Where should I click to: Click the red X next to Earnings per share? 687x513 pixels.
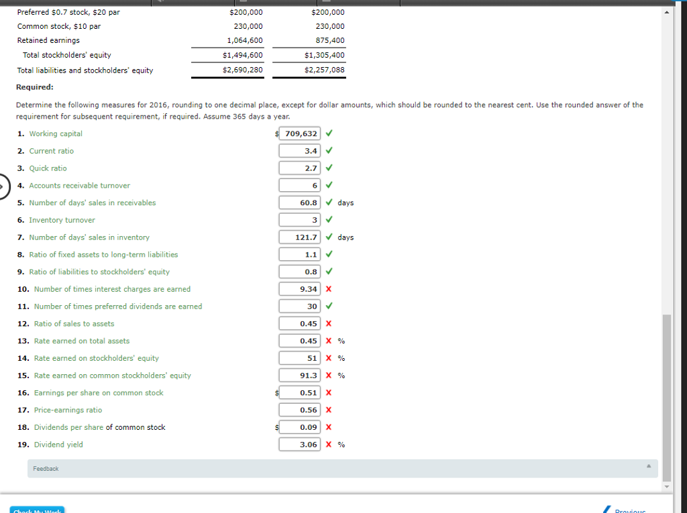328,392
